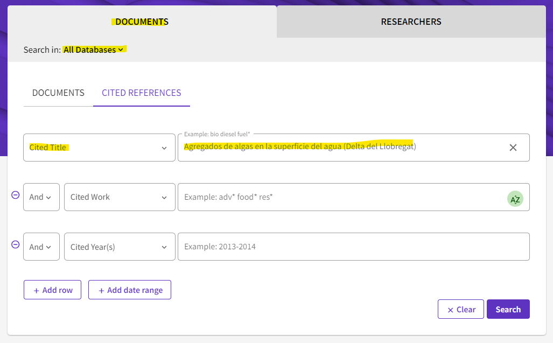Open the All Databases dropdown
The height and width of the screenshot is (343, 553).
[x=94, y=50]
